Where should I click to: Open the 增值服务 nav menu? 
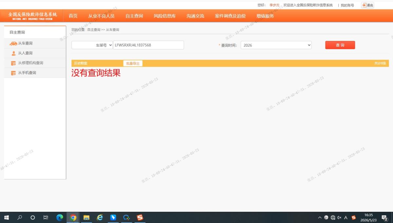point(265,16)
